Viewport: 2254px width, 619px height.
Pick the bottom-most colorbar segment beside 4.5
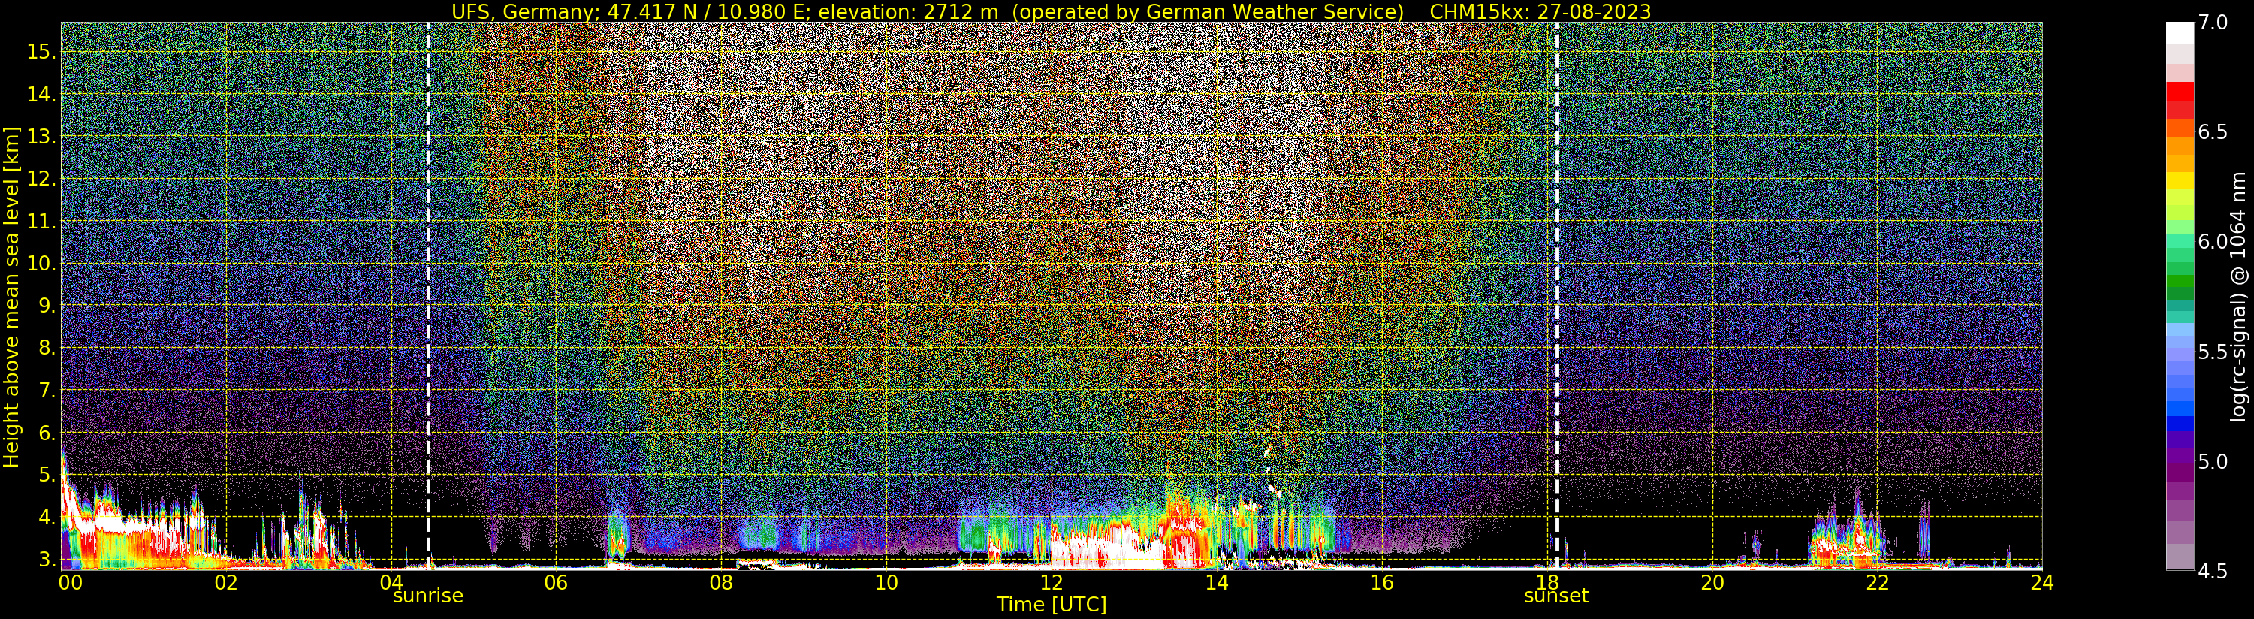click(2180, 557)
